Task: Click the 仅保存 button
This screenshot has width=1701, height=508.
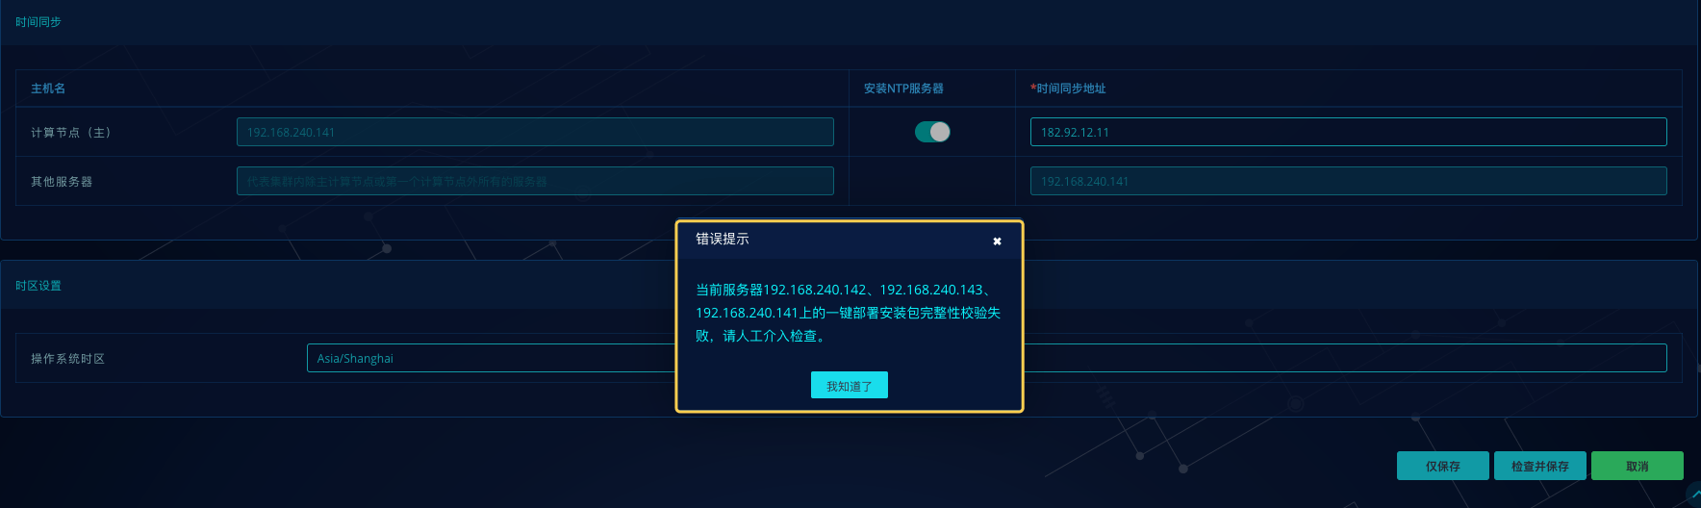Action: 1443,466
